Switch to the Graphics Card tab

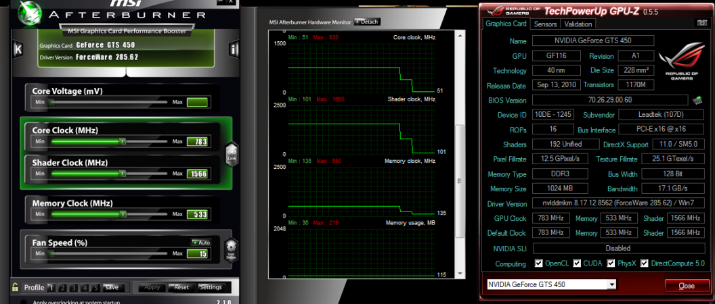tap(506, 24)
